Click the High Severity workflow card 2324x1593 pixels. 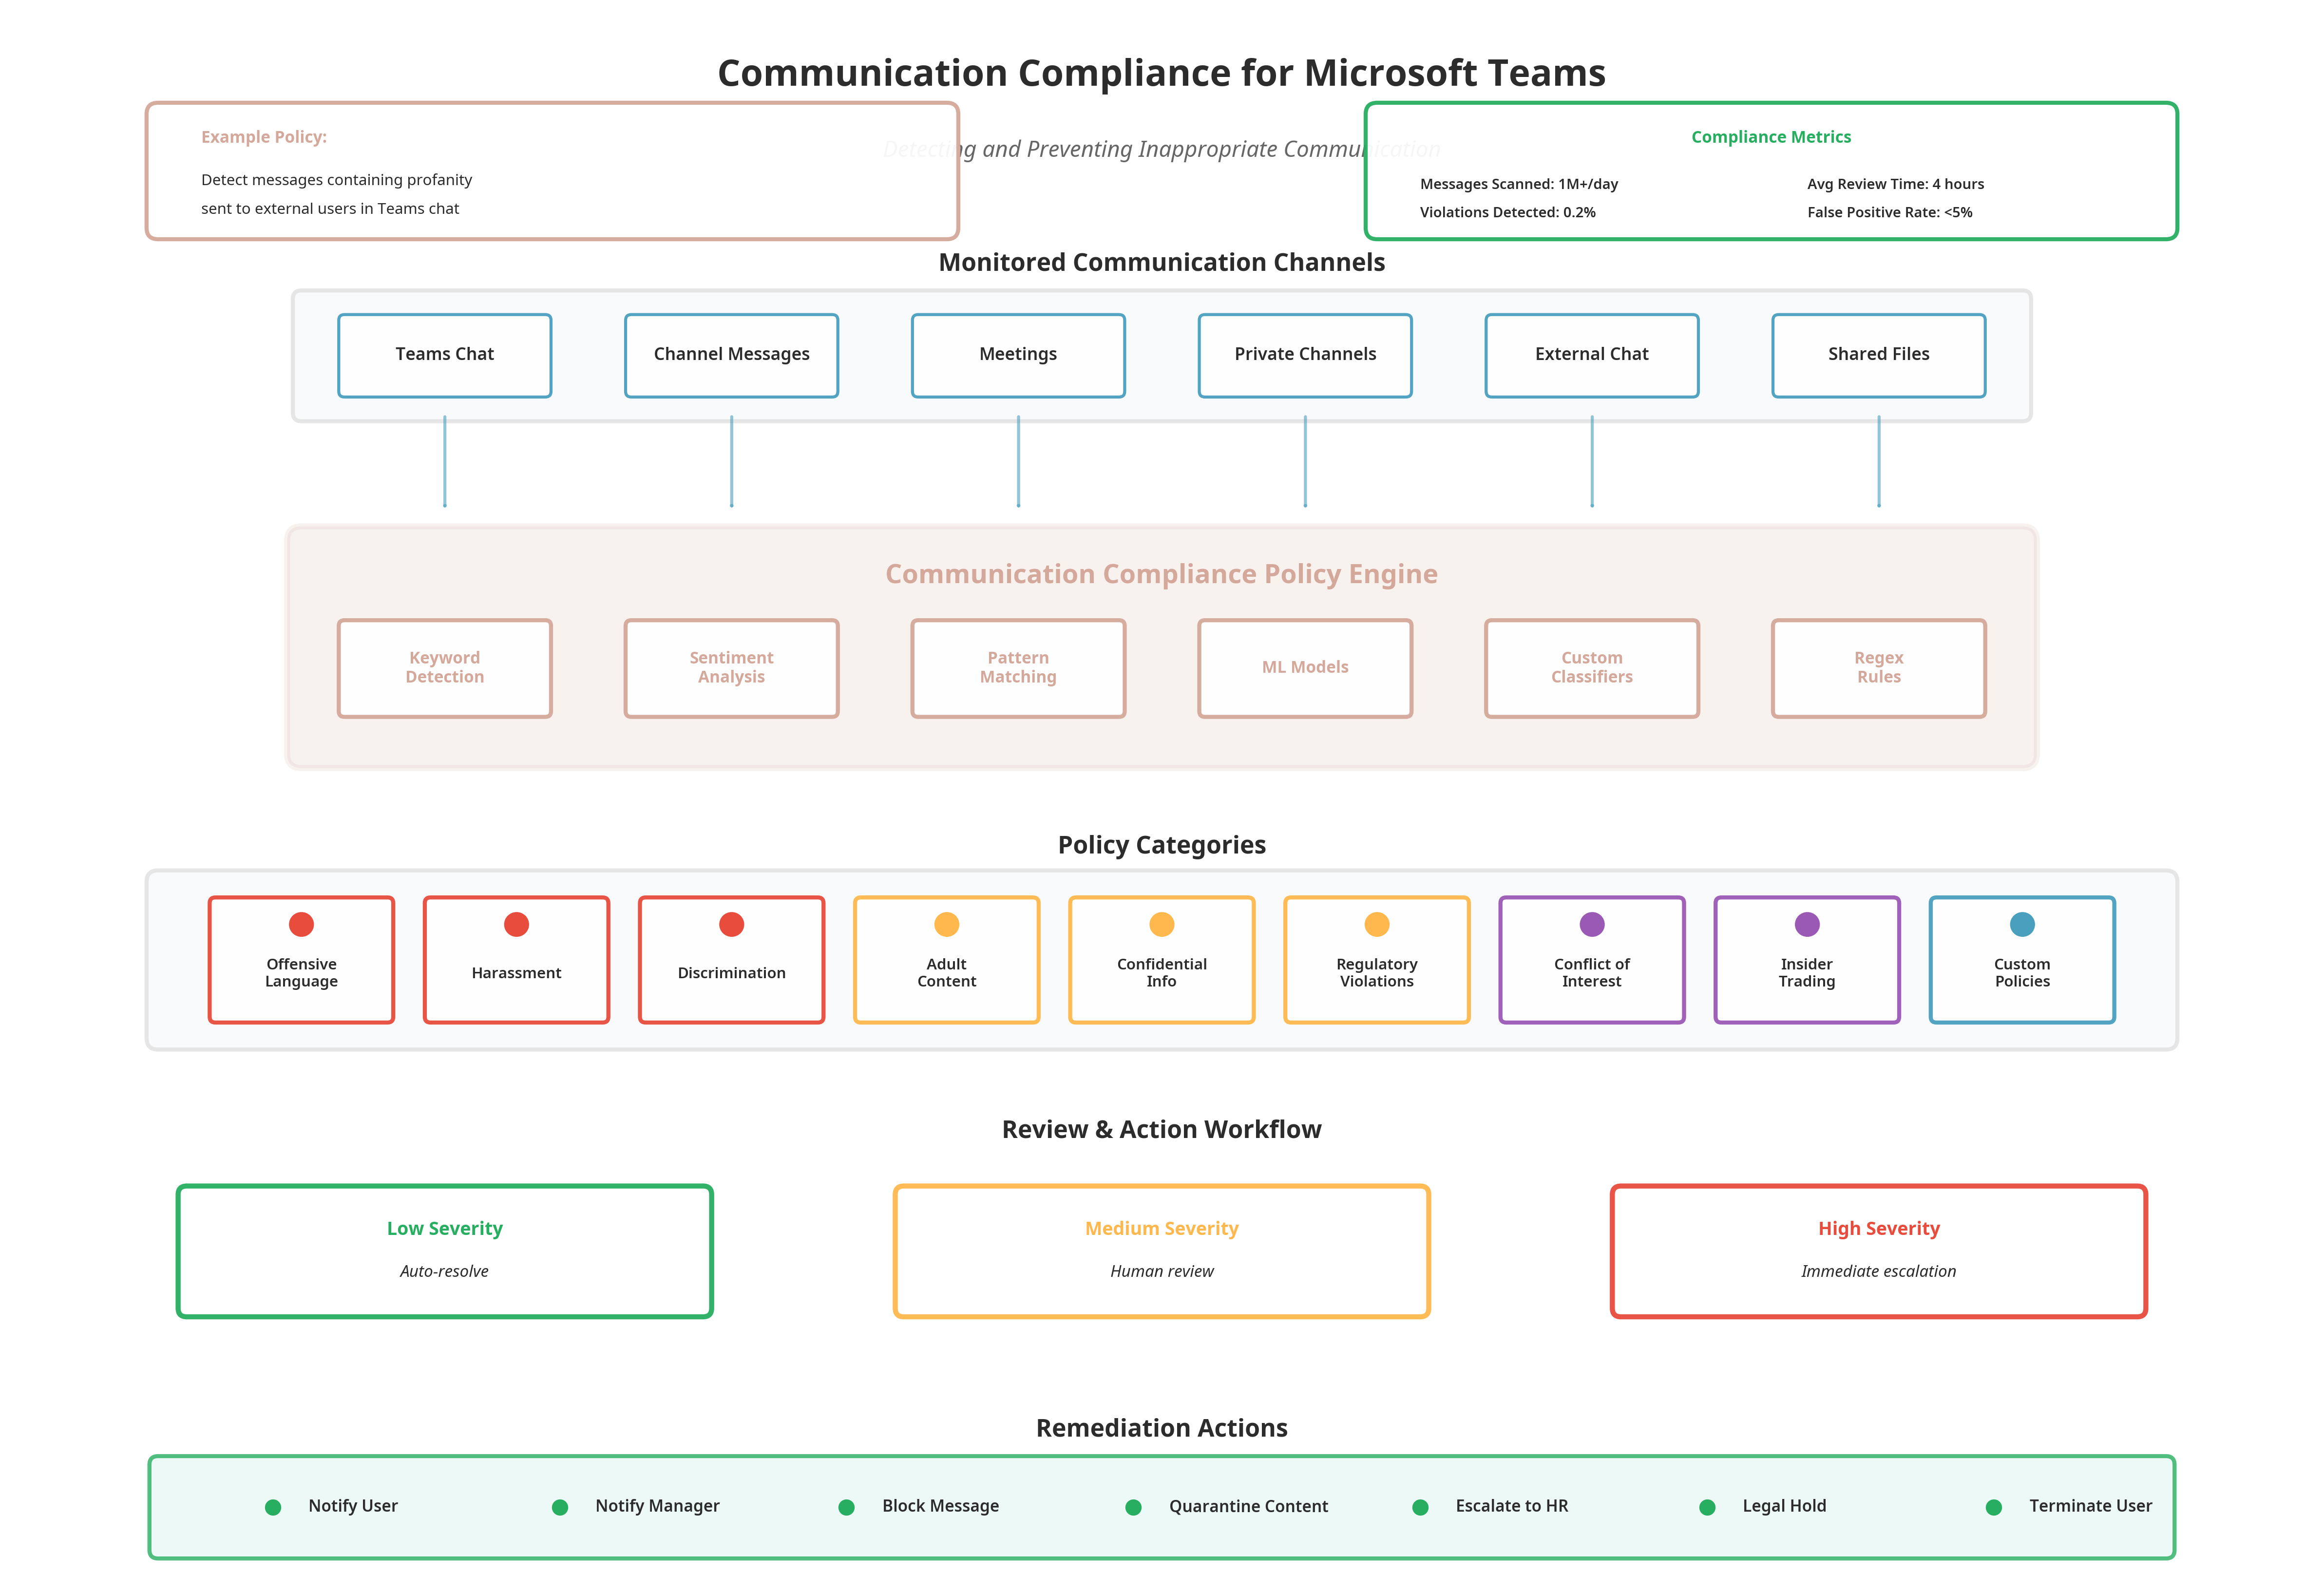pyautogui.click(x=1878, y=1250)
